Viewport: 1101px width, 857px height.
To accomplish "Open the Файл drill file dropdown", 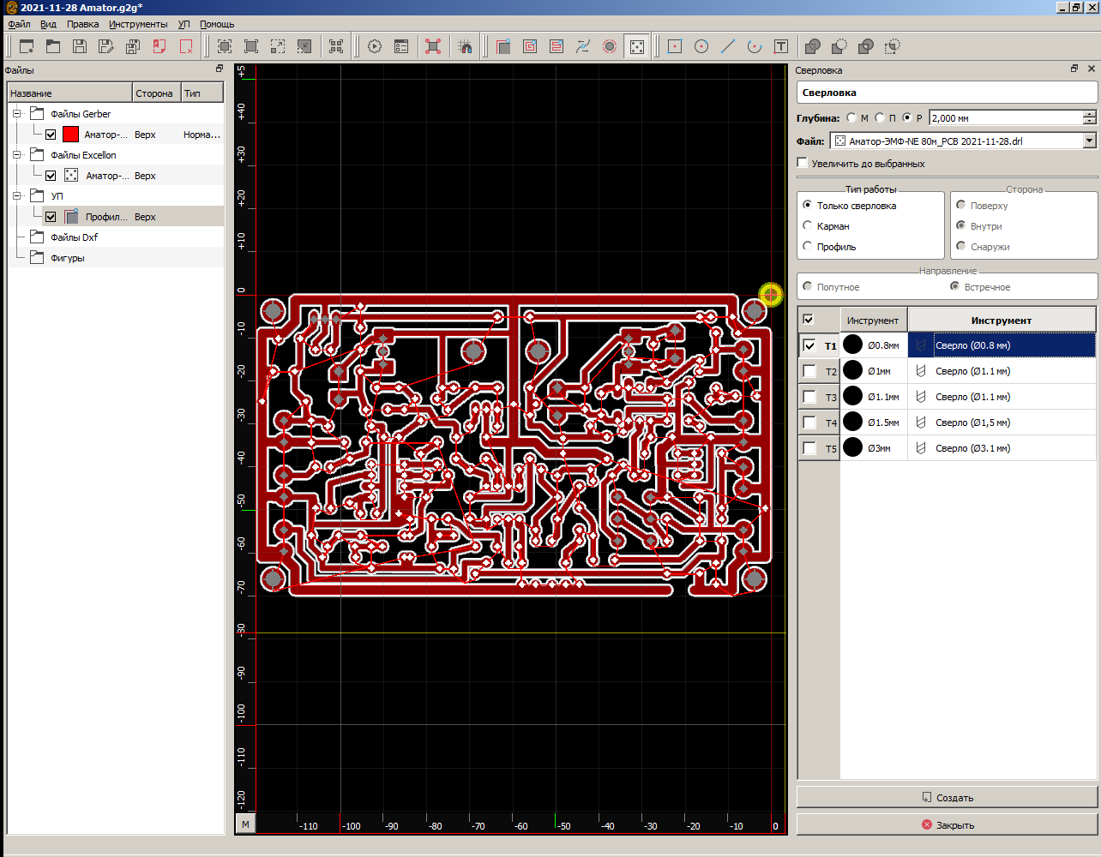I will (1089, 141).
